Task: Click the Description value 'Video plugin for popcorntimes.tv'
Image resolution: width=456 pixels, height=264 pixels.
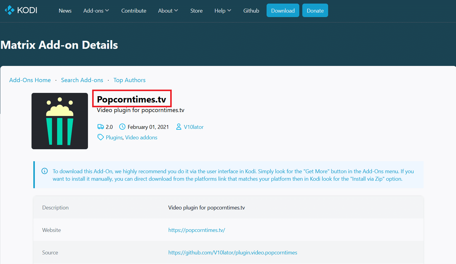Action: [x=207, y=208]
